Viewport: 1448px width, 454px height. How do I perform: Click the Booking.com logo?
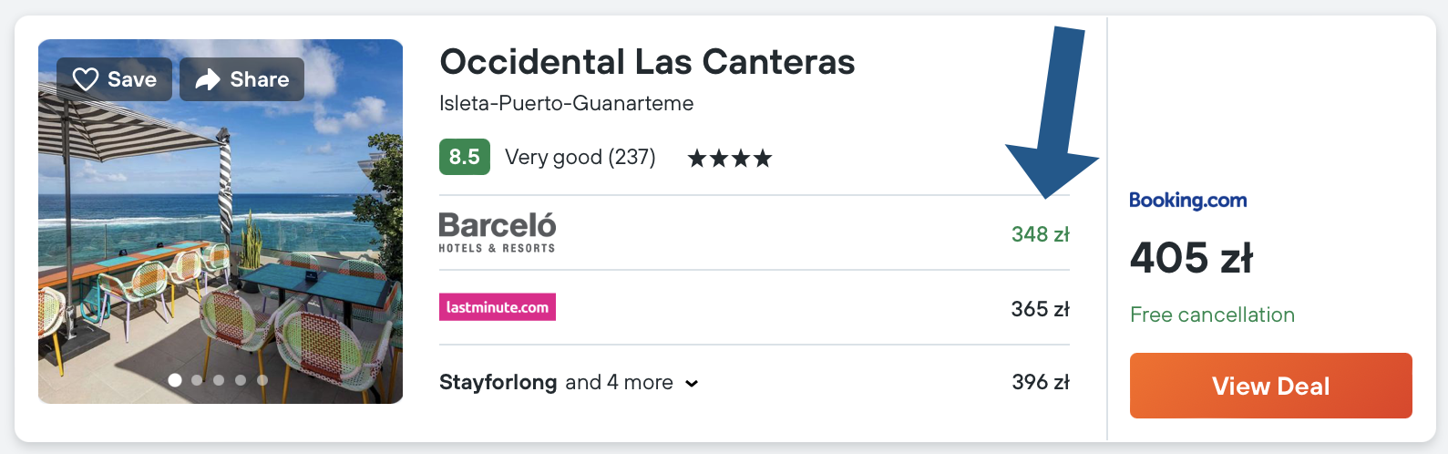(x=1187, y=201)
